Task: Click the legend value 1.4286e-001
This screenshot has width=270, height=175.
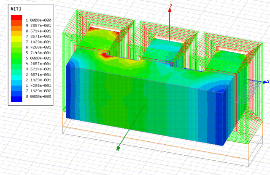Action: pyautogui.click(x=38, y=85)
